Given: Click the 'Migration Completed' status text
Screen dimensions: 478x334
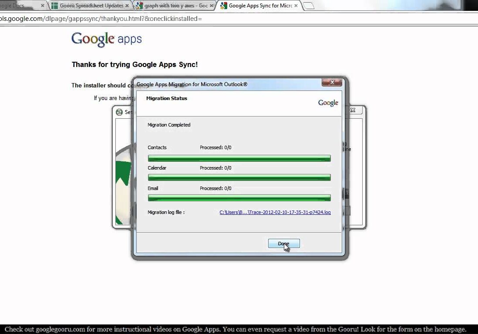Looking at the screenshot, I should [169, 125].
